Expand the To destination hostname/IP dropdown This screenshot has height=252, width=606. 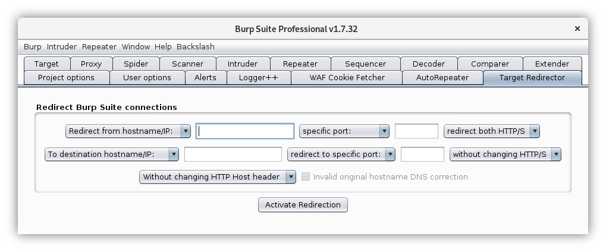[112, 154]
